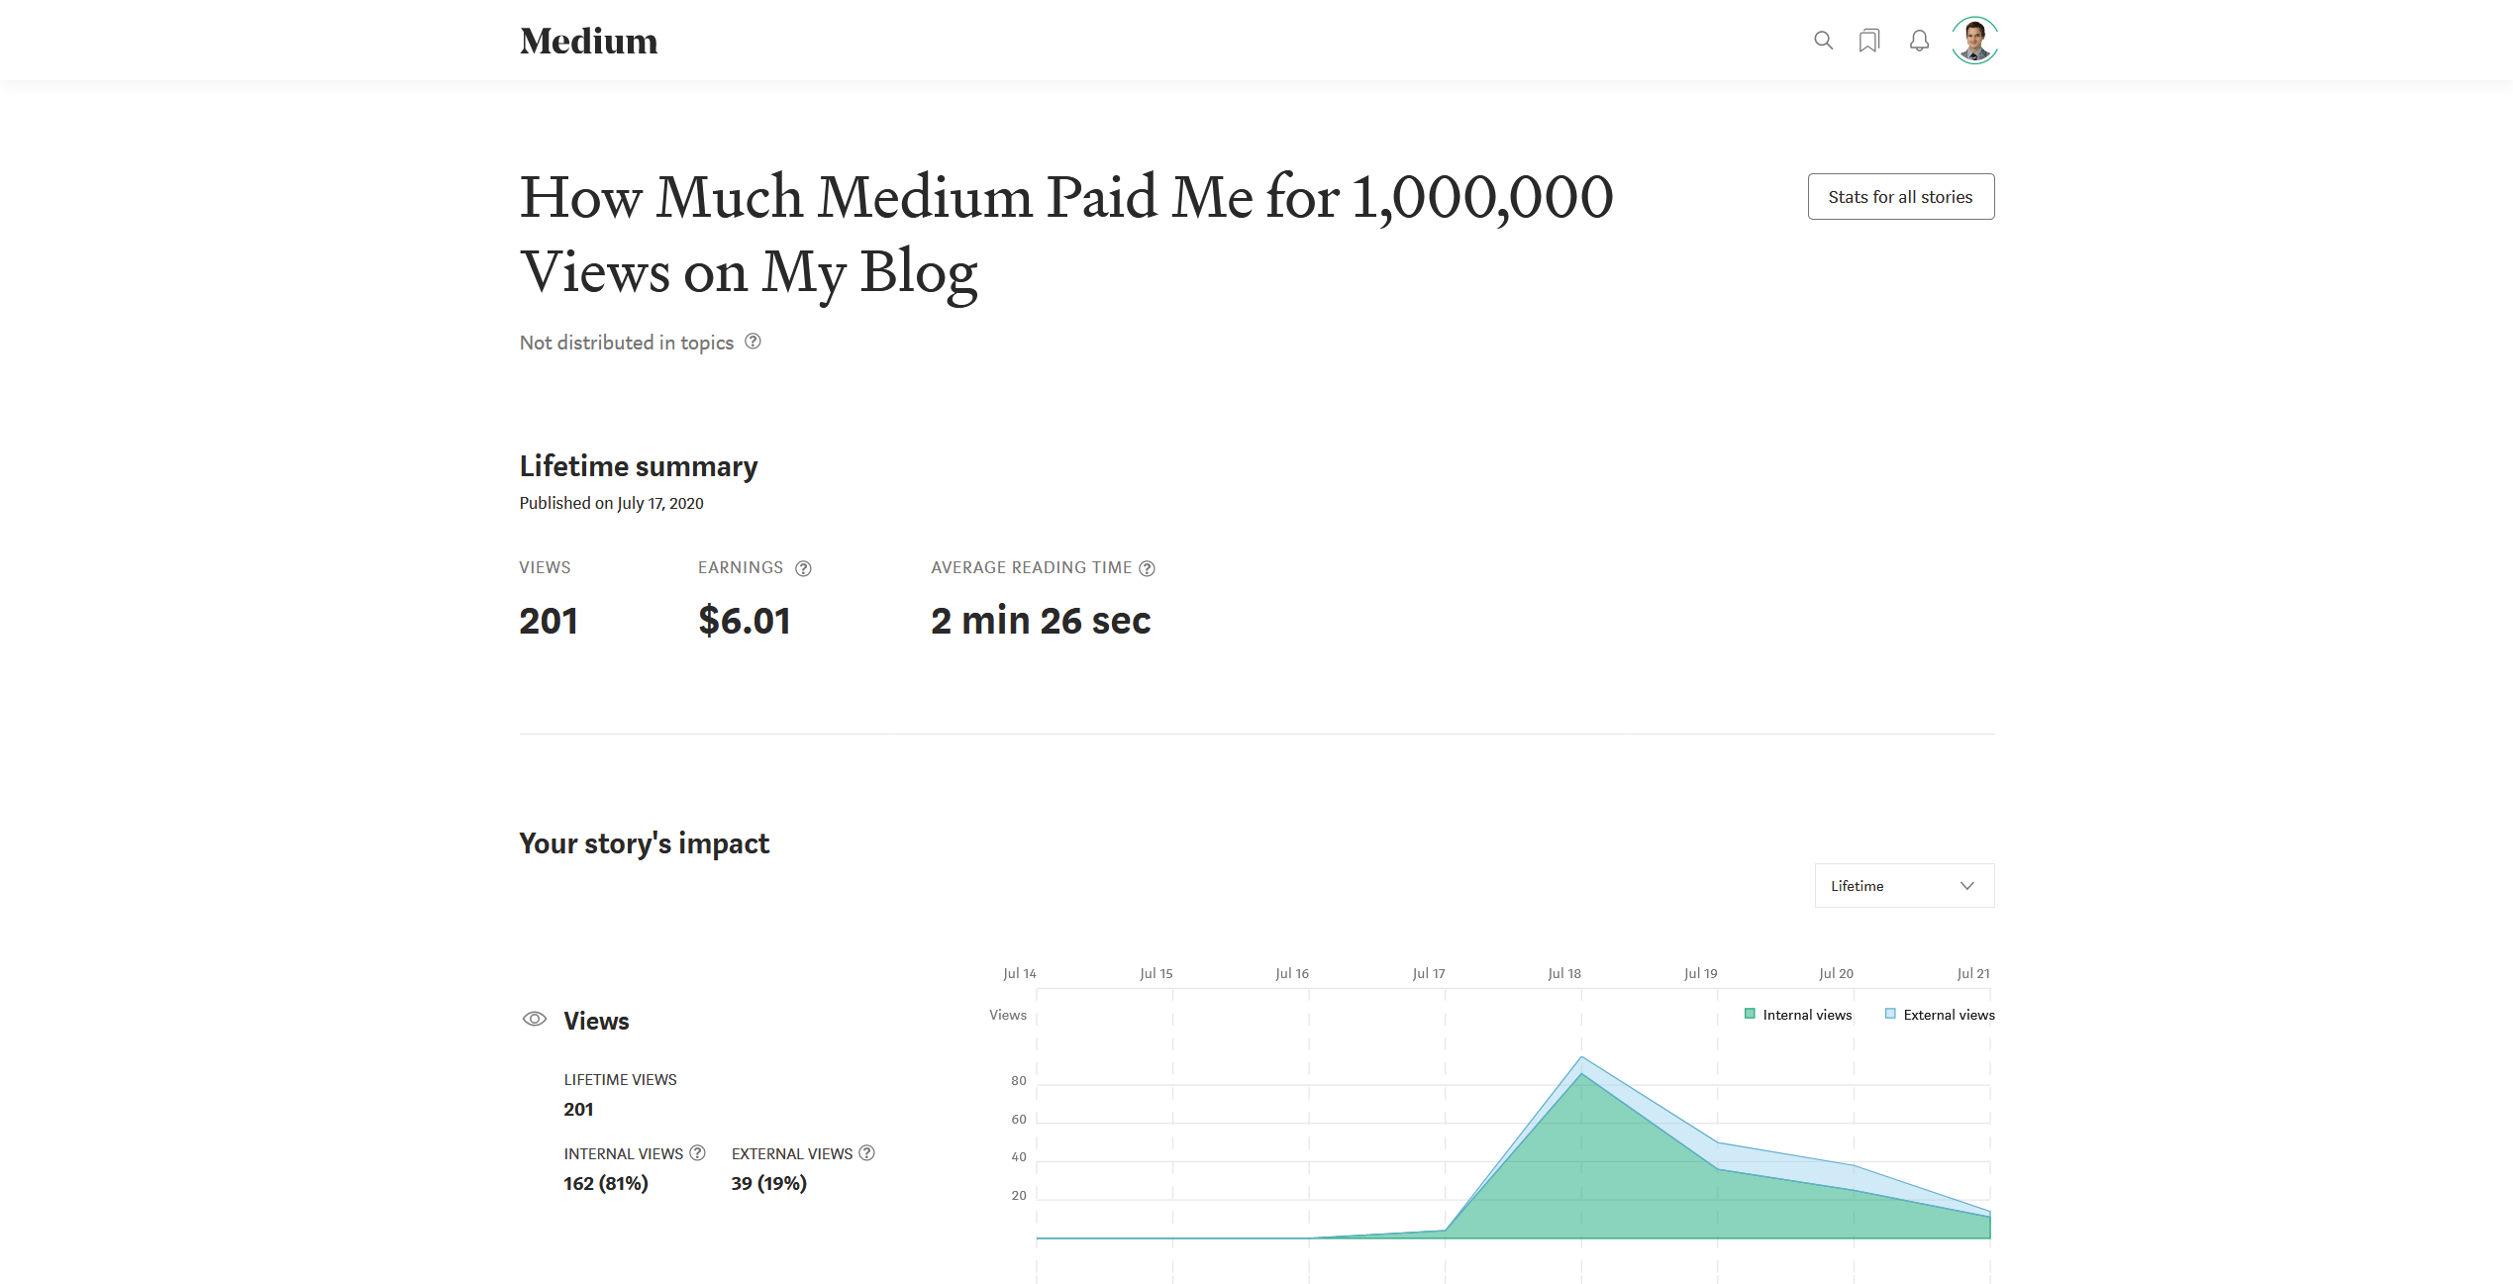
Task: Open the user profile avatar menu
Action: coord(1974,41)
